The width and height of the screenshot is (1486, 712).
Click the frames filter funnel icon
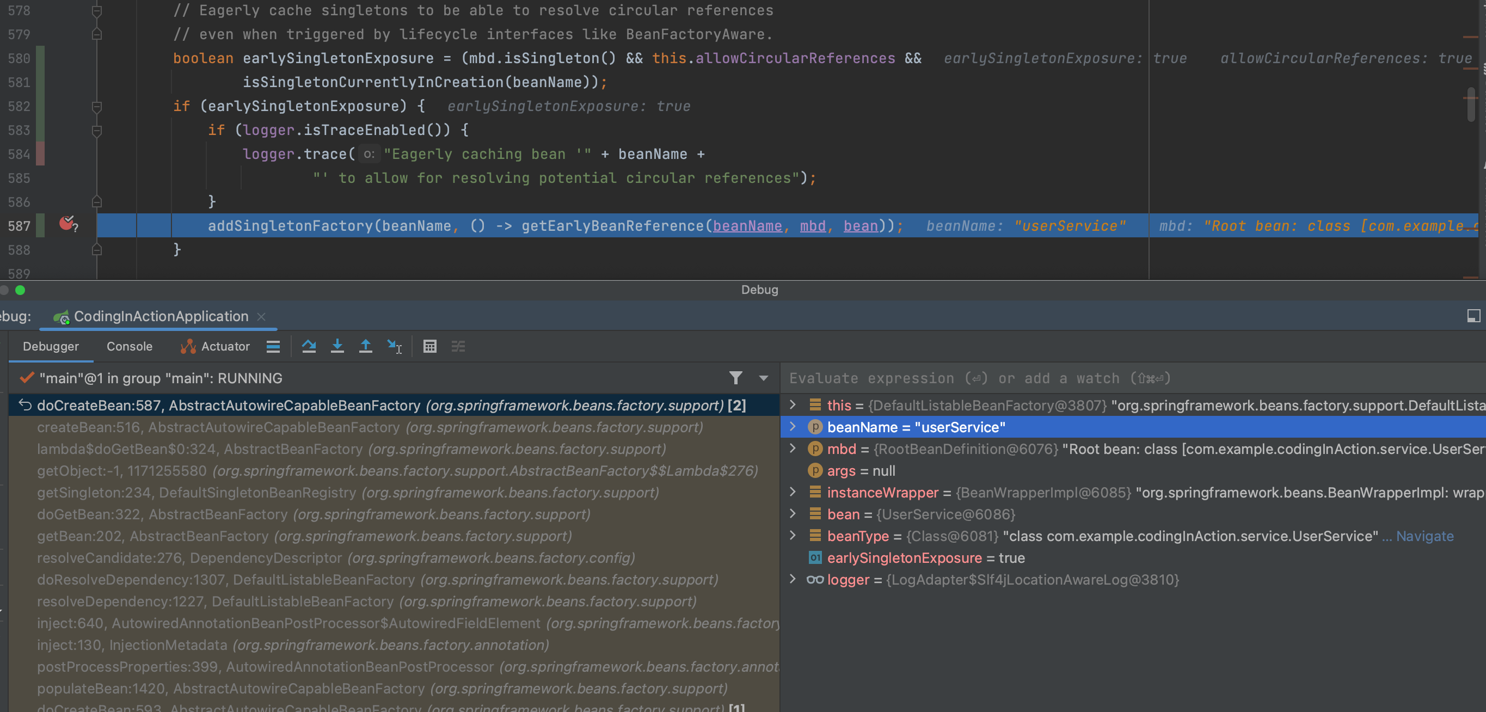(735, 378)
